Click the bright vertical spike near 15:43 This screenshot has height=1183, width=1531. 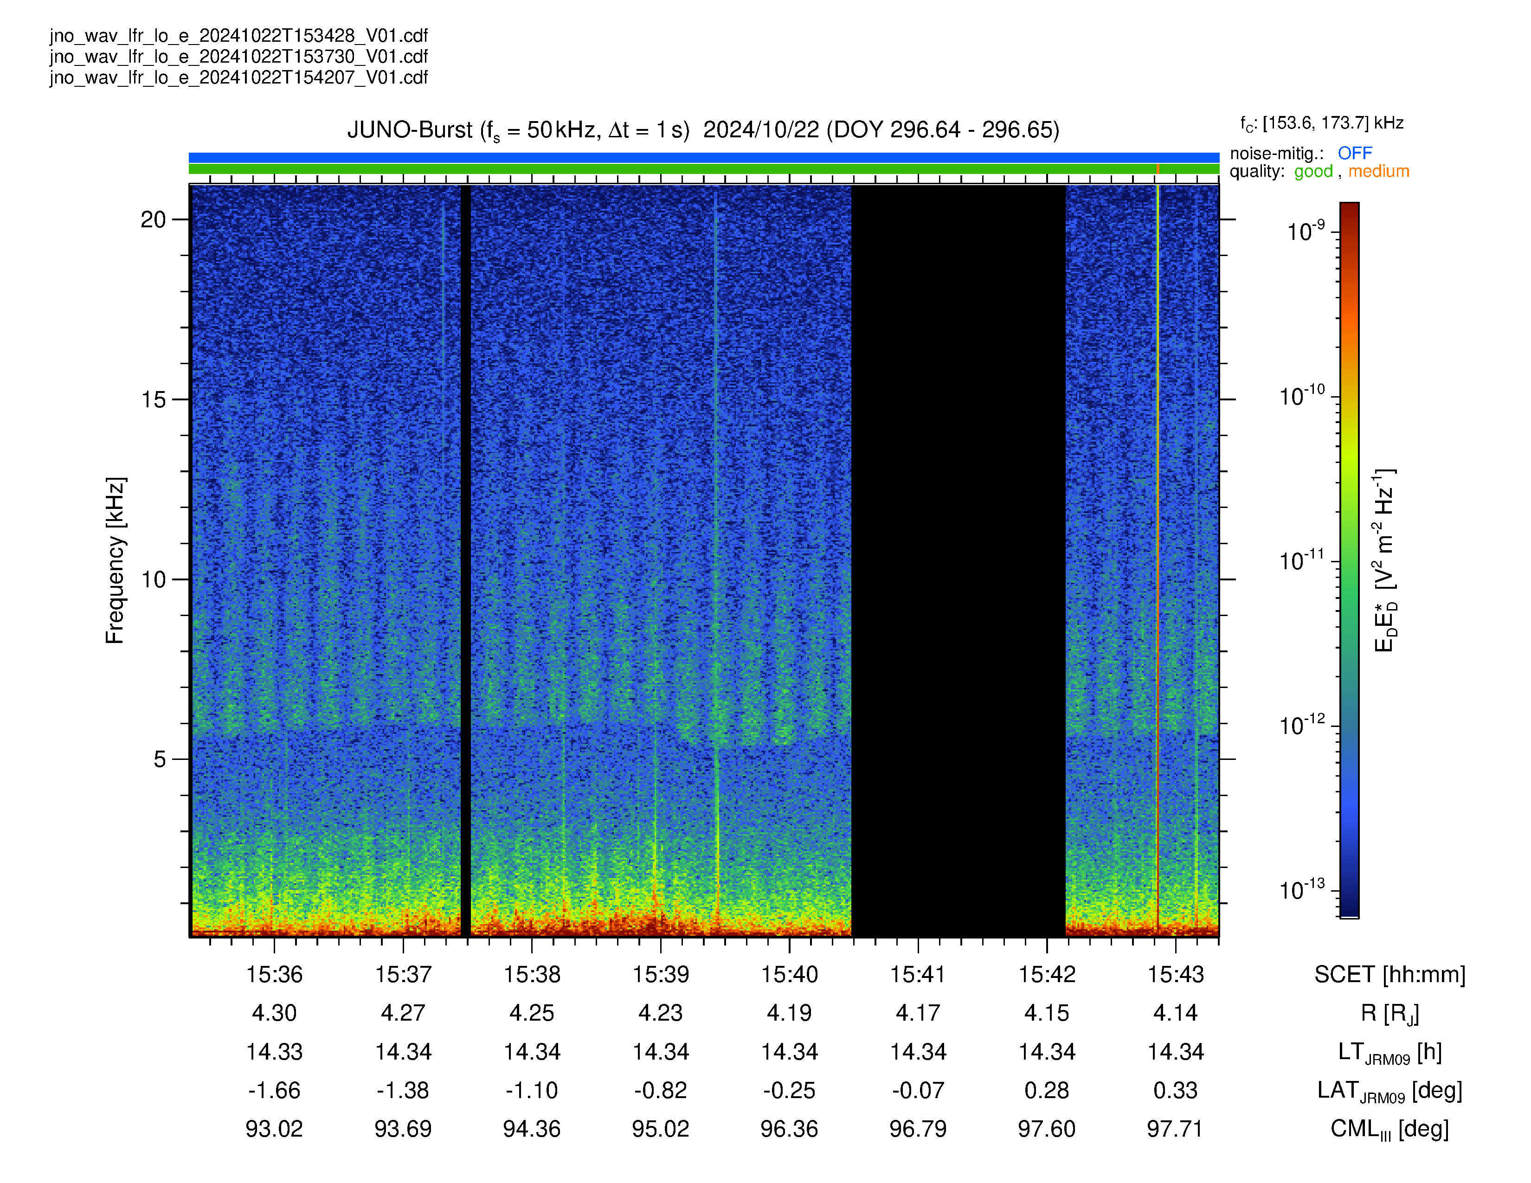point(1158,561)
